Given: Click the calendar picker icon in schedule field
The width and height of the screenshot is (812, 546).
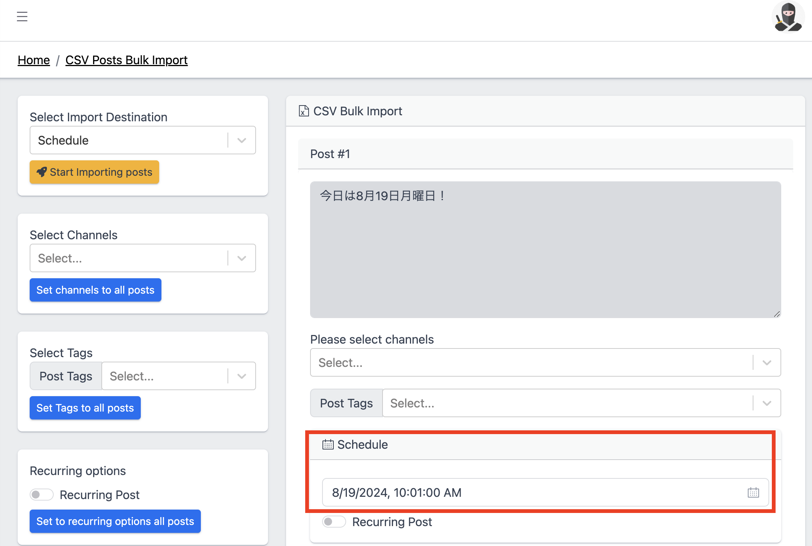Looking at the screenshot, I should [x=753, y=492].
